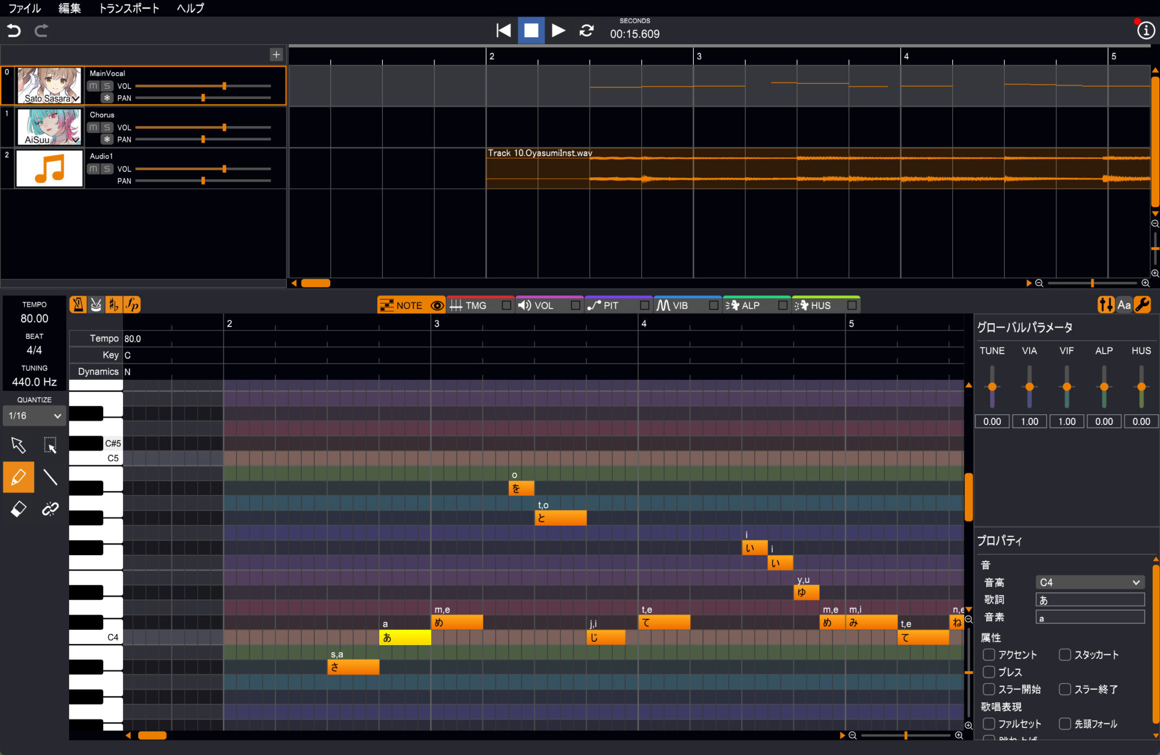Check the スタッカート option
This screenshot has height=755, width=1160.
tap(1065, 655)
